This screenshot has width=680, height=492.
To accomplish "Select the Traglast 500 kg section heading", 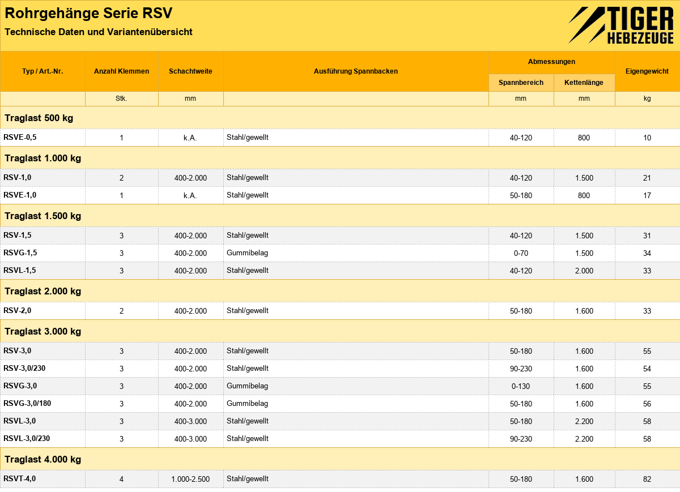I will coord(39,118).
